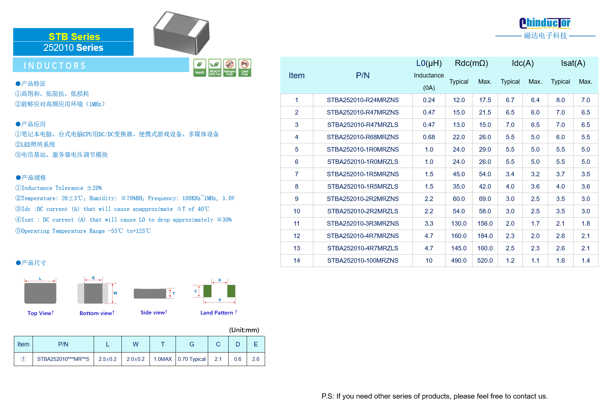Screen dimensions: 612x400
Task: Click the Isat(A) column header
Action: [573, 63]
